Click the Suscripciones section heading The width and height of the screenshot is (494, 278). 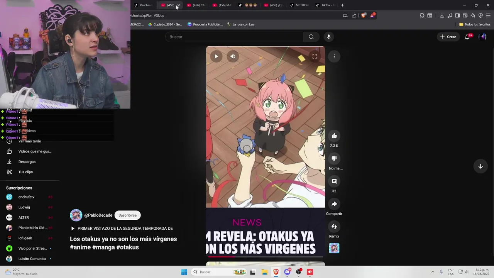click(19, 188)
